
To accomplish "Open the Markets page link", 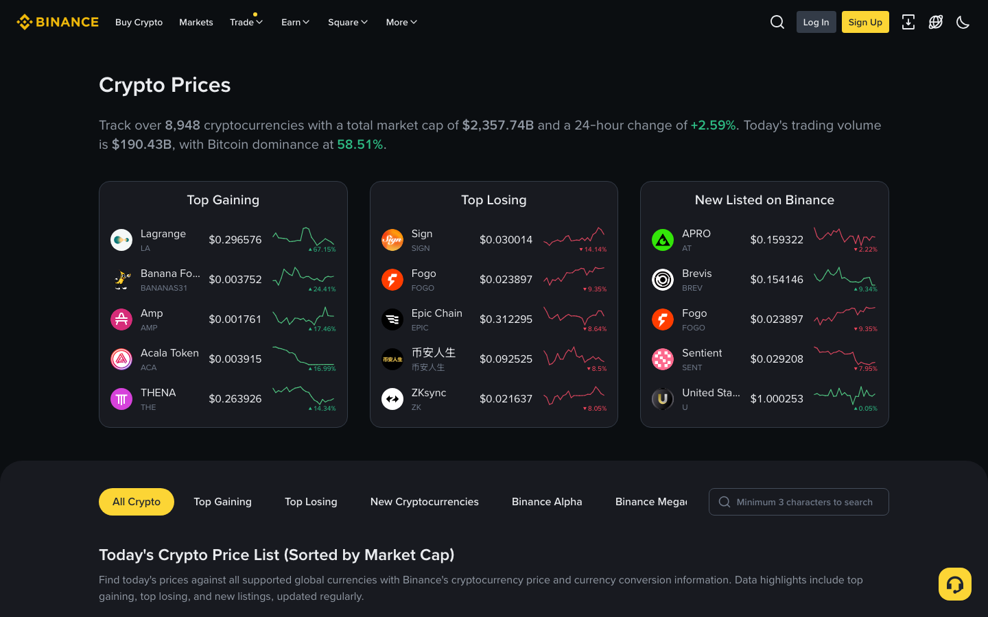I will pos(196,22).
